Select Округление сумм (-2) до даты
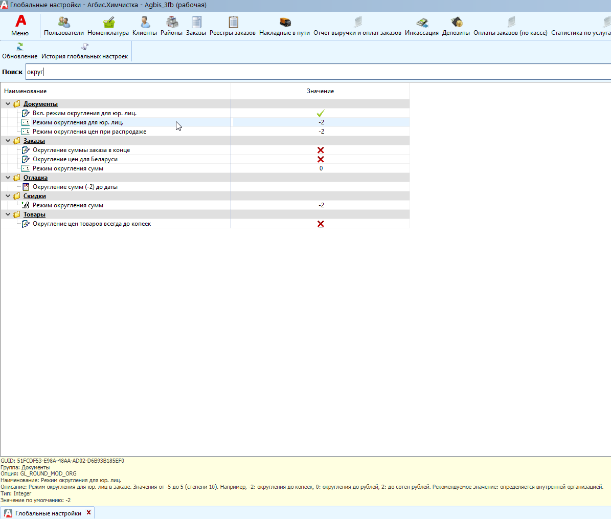Screen dimensions: 611x519 point(75,187)
